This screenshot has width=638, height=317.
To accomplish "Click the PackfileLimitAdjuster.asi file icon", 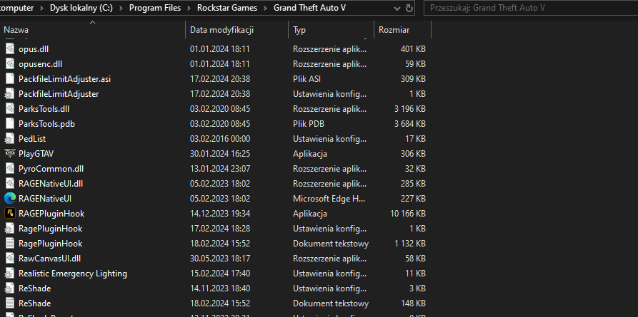I will pyautogui.click(x=10, y=78).
